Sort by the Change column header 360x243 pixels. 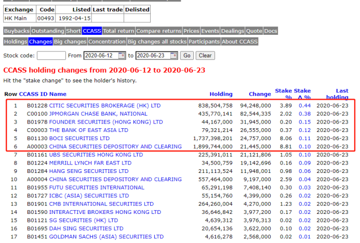(x=260, y=94)
